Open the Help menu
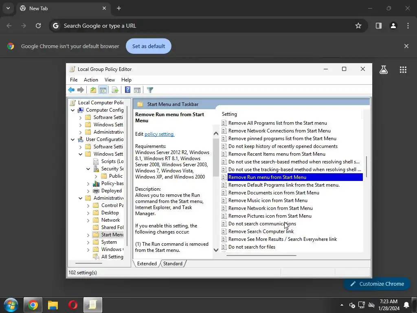This screenshot has height=313, width=417. coord(126,80)
